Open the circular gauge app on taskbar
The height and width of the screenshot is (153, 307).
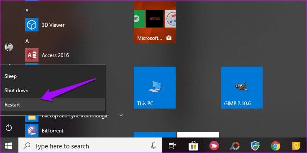click(x=235, y=146)
